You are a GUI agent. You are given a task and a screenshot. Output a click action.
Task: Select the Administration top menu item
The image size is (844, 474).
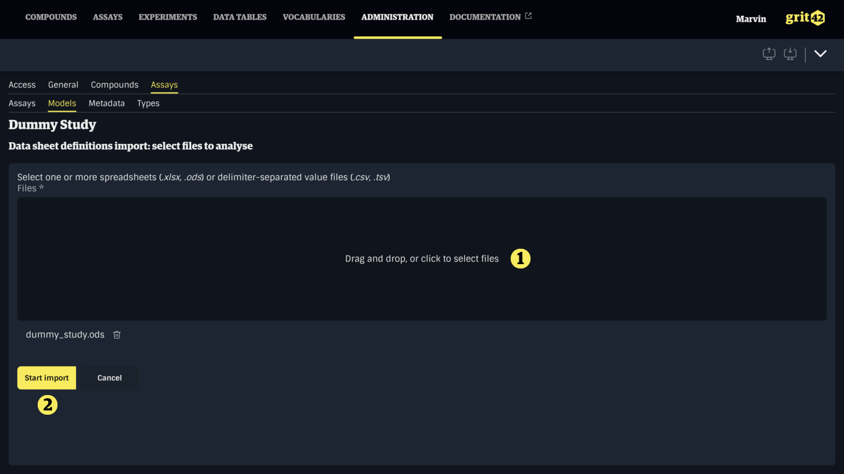click(397, 17)
